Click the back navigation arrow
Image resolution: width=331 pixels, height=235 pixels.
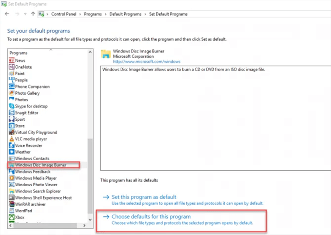point(7,14)
